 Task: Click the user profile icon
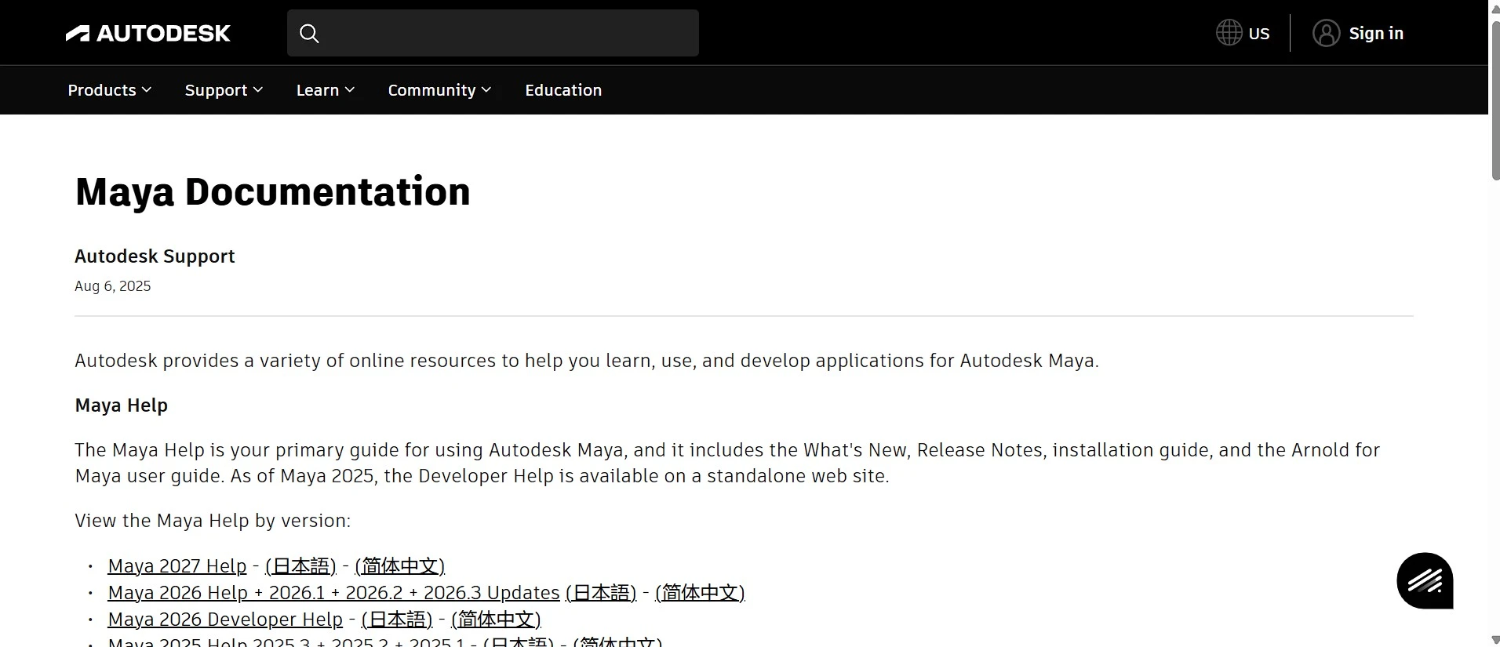[x=1326, y=33]
